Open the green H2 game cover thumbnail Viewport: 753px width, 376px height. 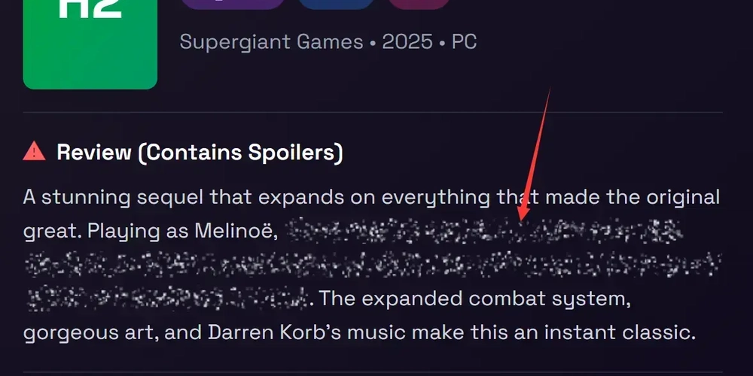(x=90, y=44)
